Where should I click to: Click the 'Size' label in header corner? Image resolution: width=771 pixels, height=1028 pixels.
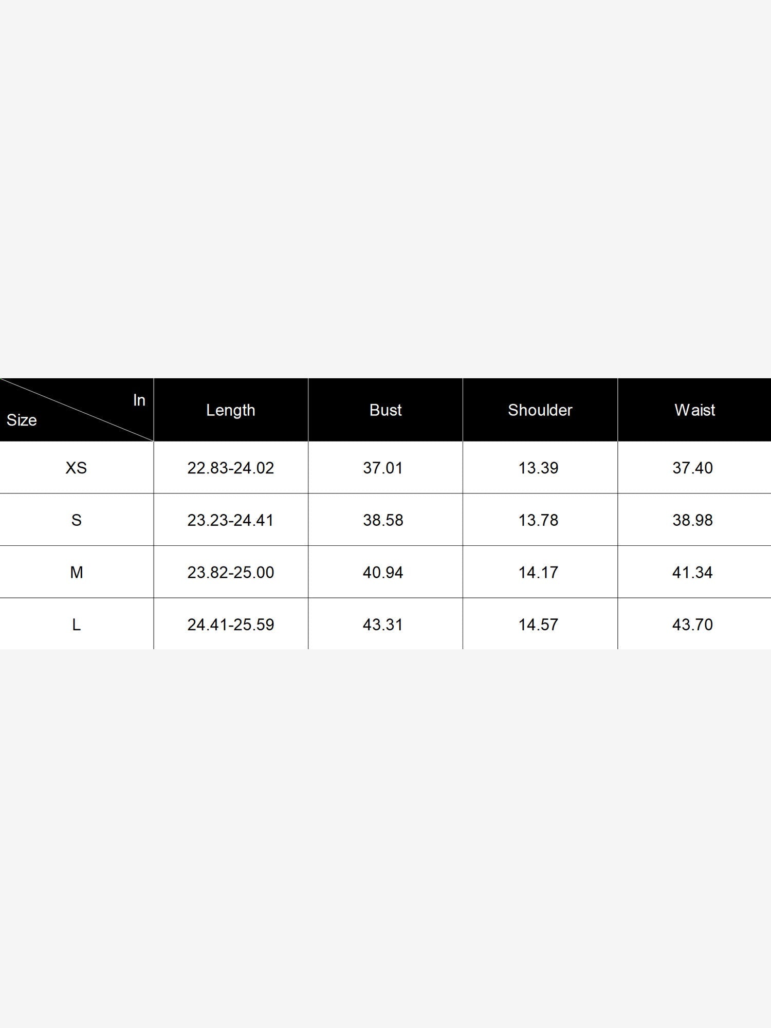click(x=22, y=420)
